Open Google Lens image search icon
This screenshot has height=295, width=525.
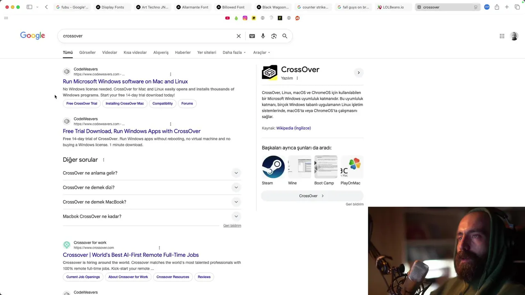274,36
